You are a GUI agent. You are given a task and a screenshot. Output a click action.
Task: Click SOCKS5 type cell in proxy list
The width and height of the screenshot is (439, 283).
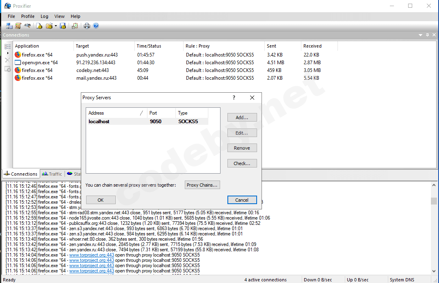[x=188, y=121]
